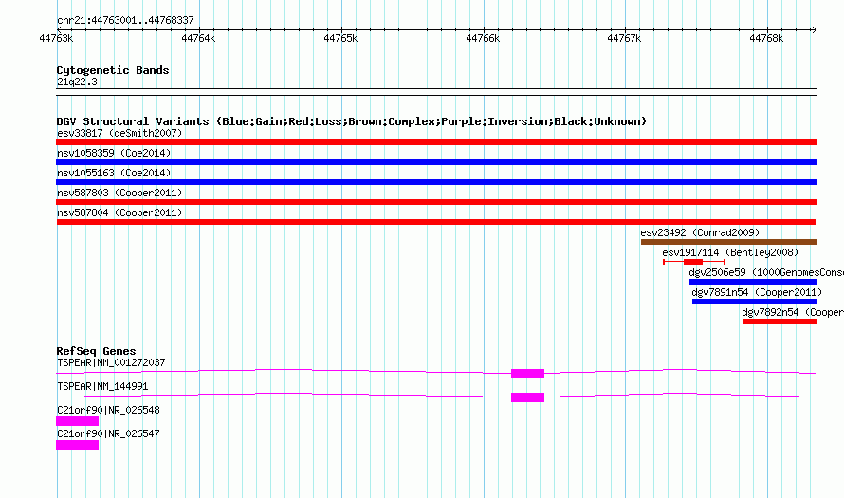Select the C21orf90 NR_026548 magenta block
Viewport: 844px width, 498px height.
click(x=78, y=421)
